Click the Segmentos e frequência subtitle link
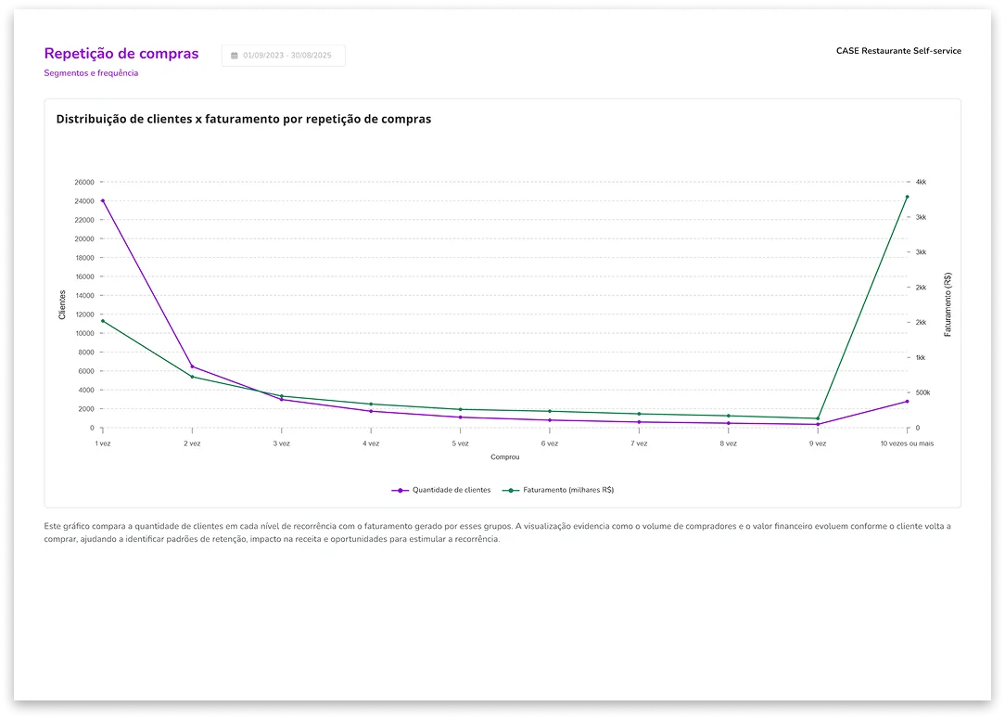Image resolution: width=1005 pixels, height=719 pixels. tap(91, 73)
